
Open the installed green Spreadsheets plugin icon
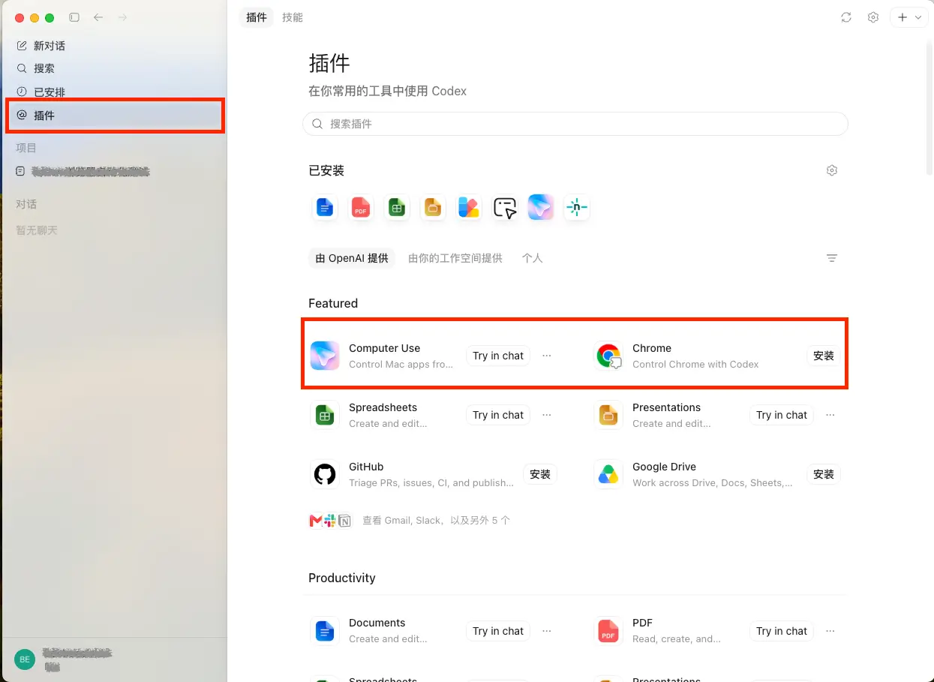[397, 207]
